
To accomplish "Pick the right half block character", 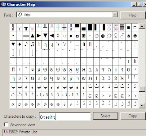I will (103, 27).
